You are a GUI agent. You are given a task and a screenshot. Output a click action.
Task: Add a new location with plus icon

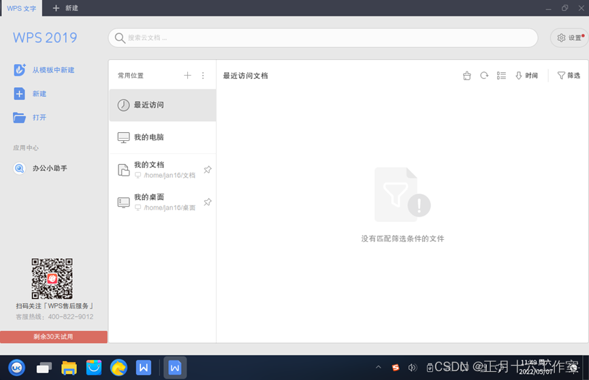click(x=187, y=76)
